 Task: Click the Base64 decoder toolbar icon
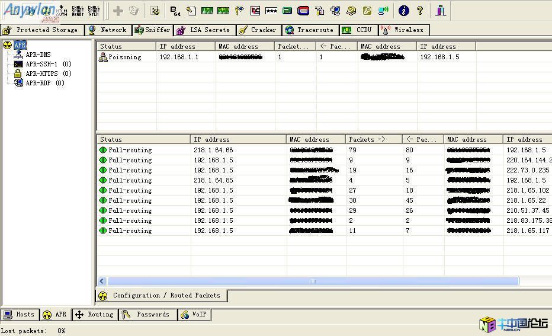click(x=175, y=11)
